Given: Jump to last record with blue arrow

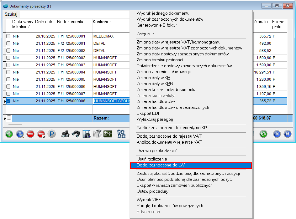Looking at the screenshot, I should coord(287,134).
